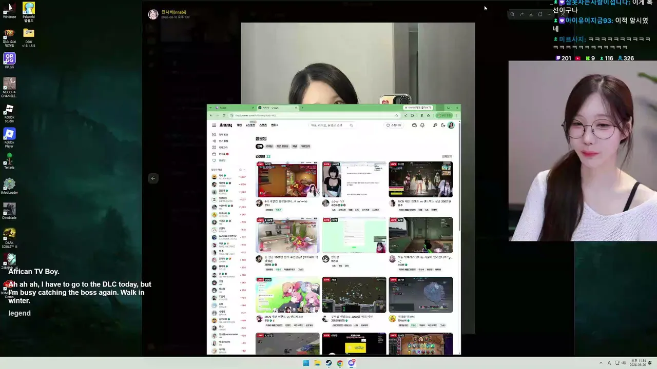Image resolution: width=657 pixels, height=369 pixels.
Task: Open the hamburger menu in Chzzk
Action: [214, 125]
